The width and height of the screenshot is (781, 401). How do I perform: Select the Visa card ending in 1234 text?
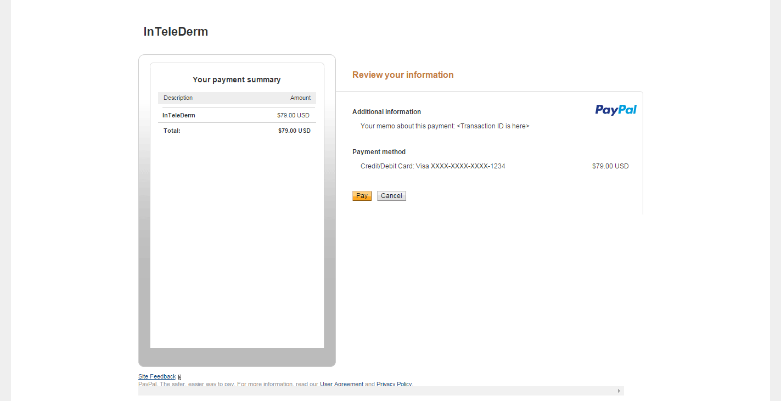coord(432,166)
